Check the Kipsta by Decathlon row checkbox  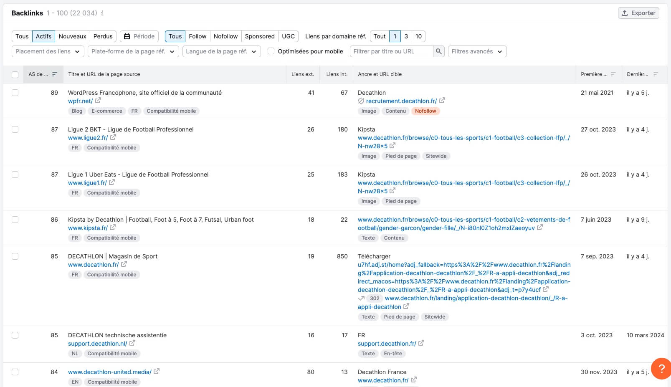[x=15, y=220]
